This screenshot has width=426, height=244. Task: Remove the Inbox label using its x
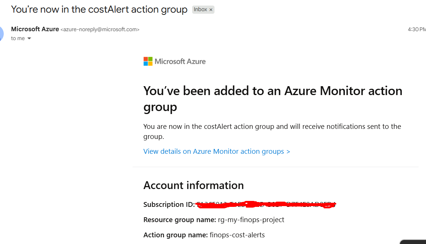pyautogui.click(x=211, y=10)
